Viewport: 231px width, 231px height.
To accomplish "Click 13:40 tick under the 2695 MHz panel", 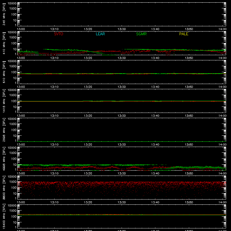I will coord(155,145).
